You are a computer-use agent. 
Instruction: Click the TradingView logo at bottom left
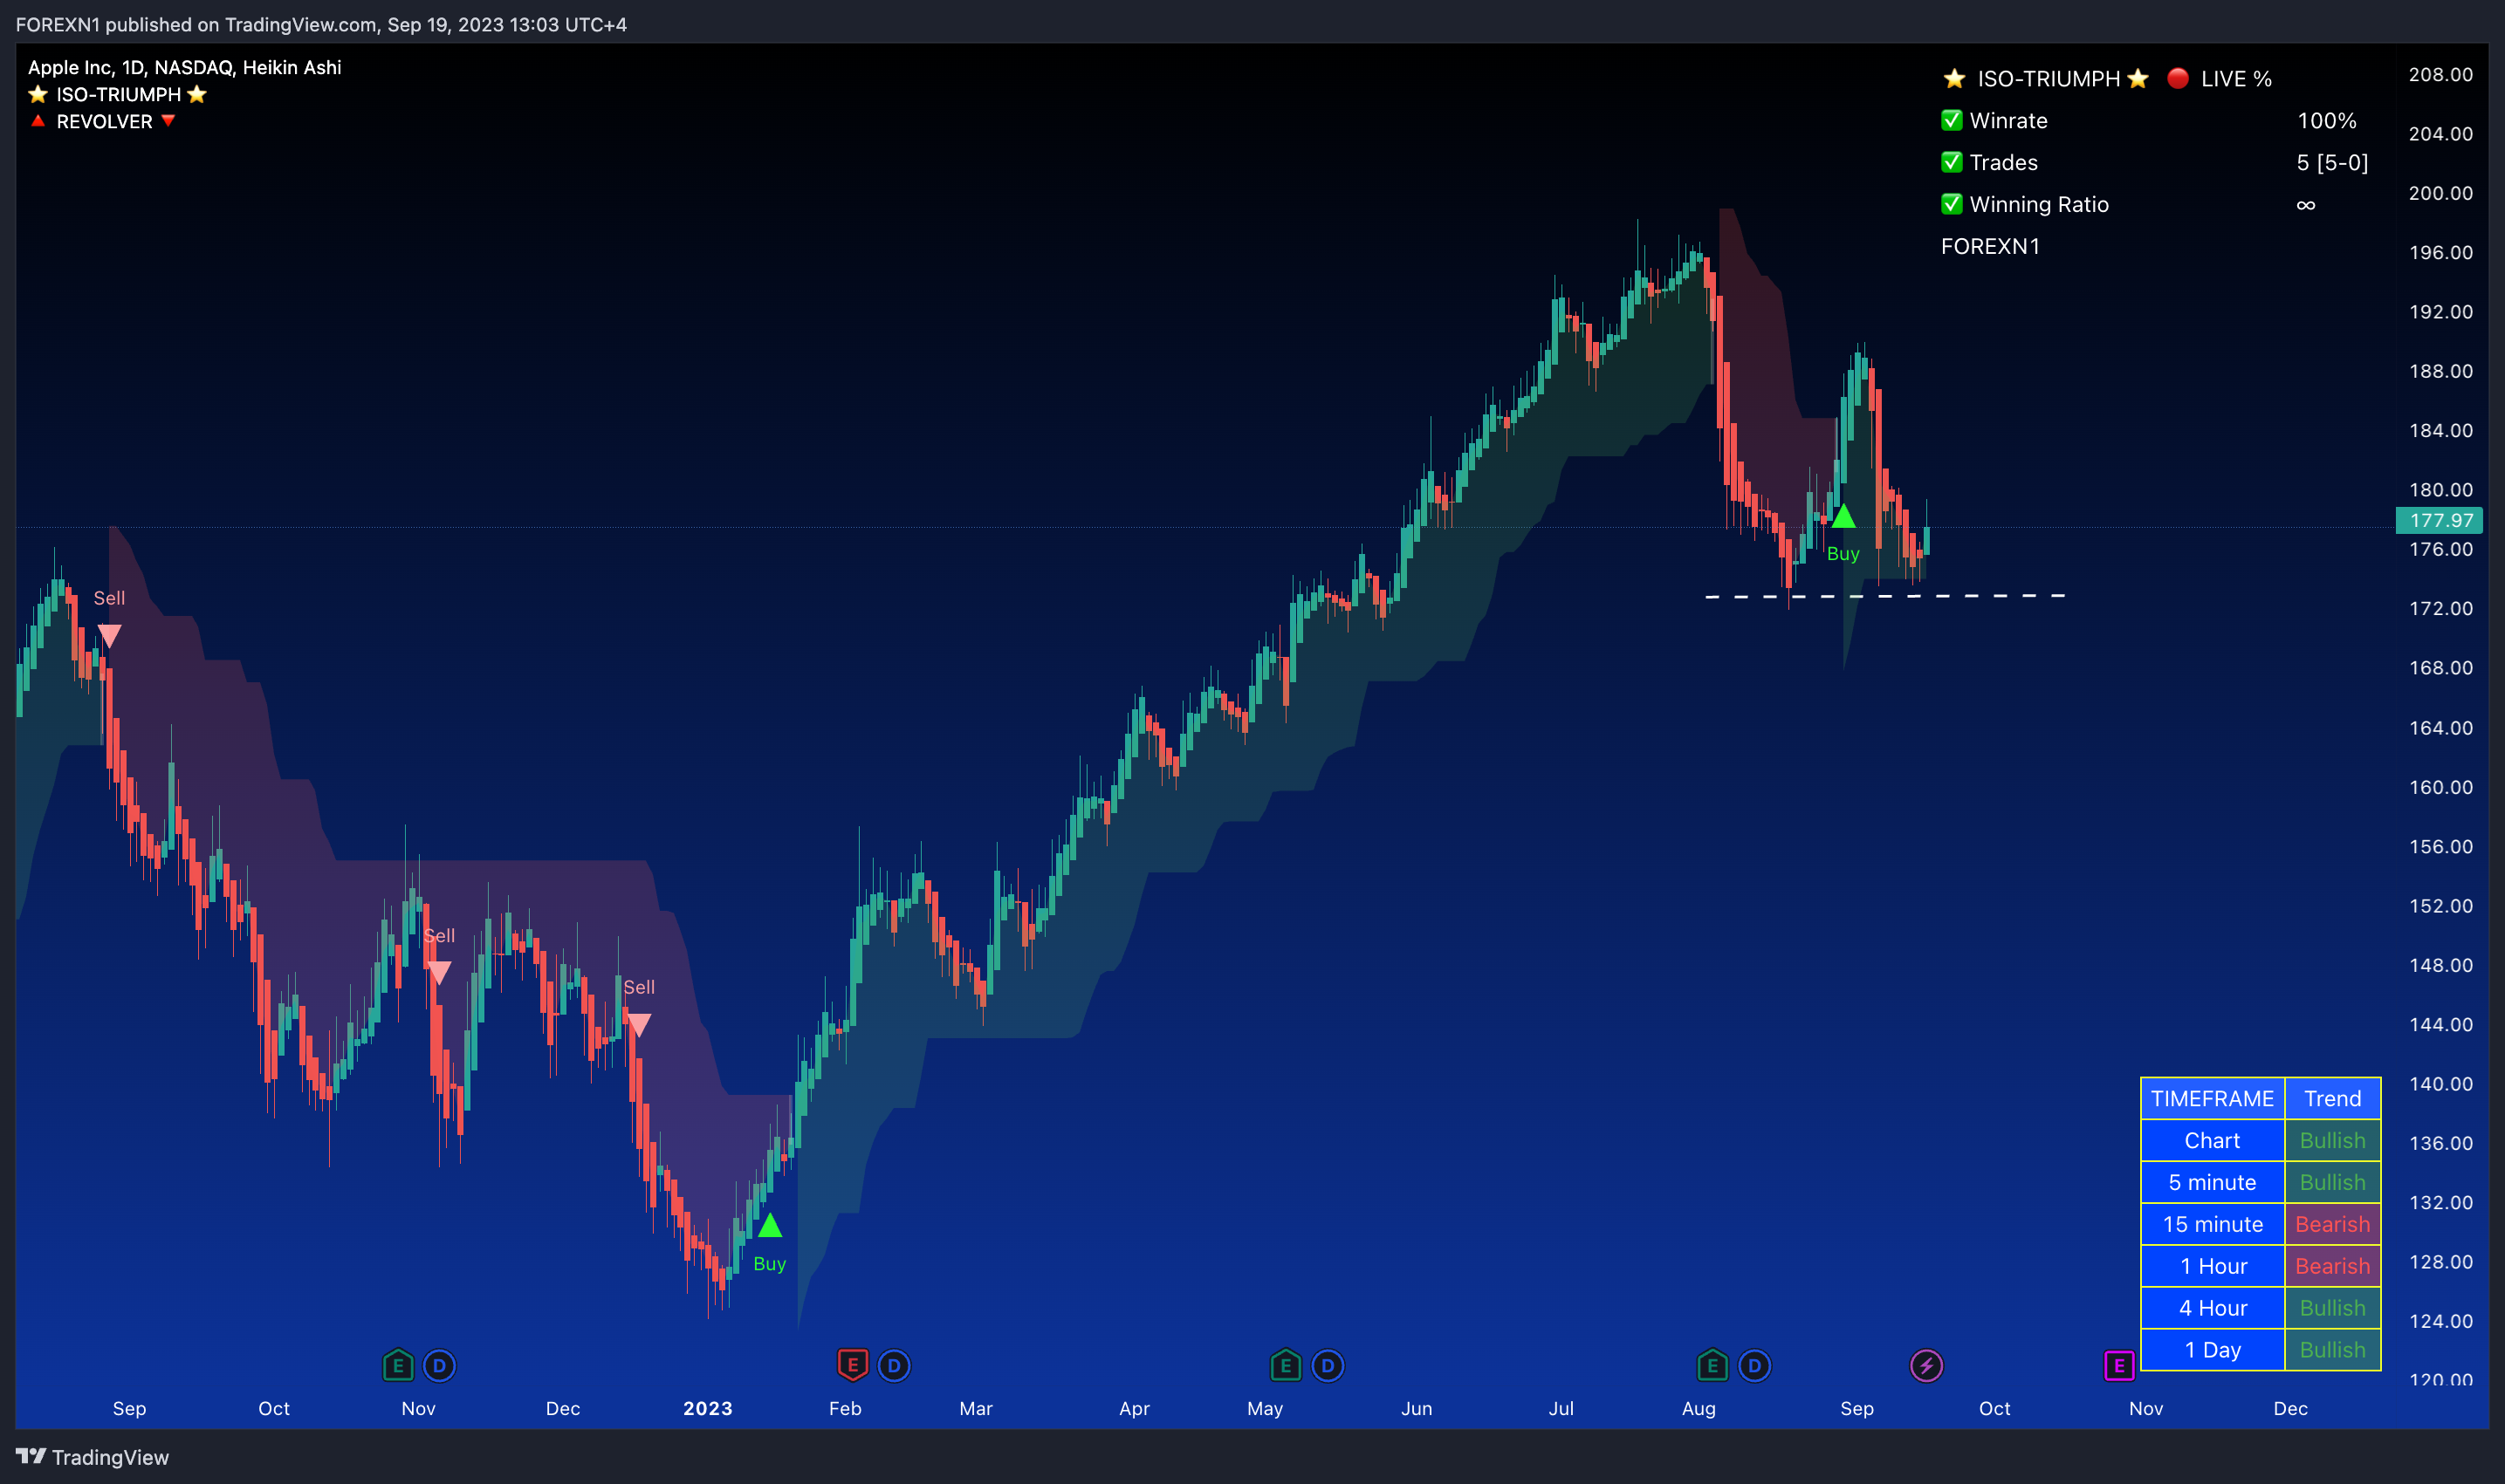pos(92,1457)
